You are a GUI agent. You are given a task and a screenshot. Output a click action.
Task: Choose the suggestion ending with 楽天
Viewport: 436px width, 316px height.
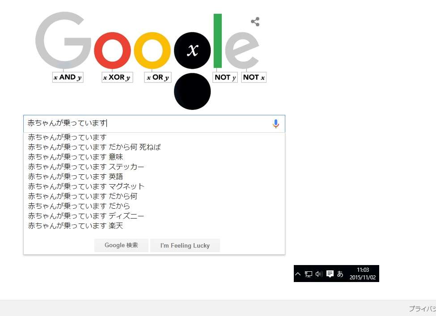tap(154, 226)
